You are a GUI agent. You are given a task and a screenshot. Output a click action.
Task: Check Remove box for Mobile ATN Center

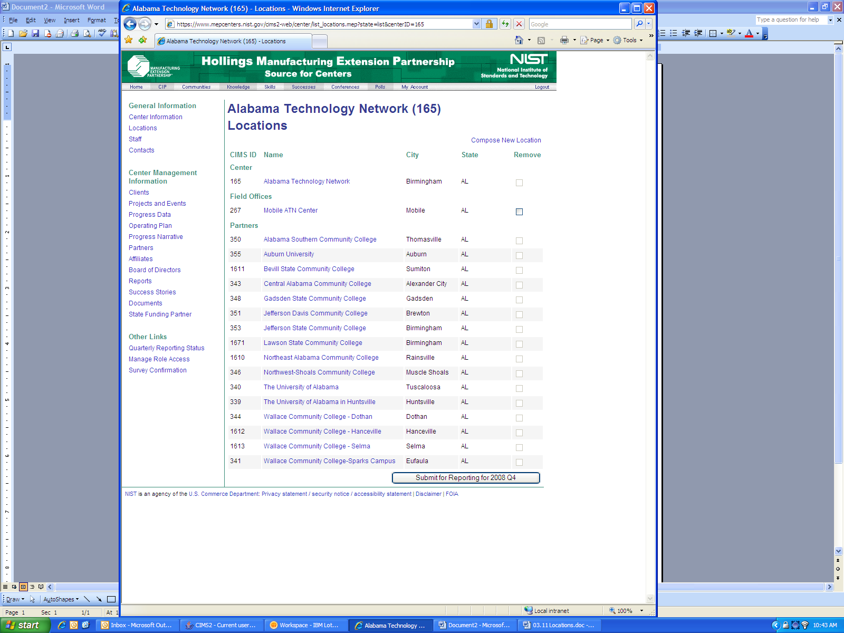[519, 212]
